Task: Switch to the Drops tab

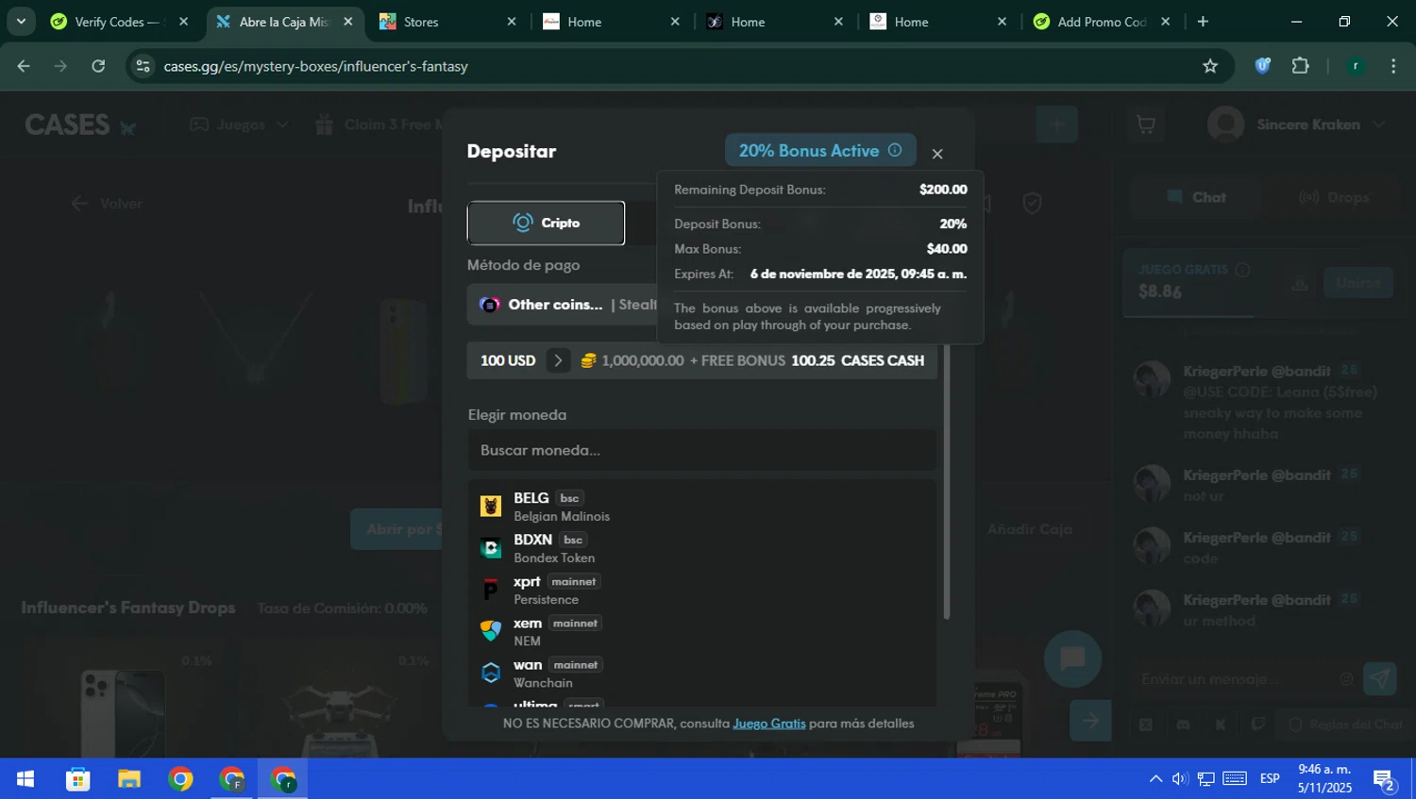Action: (x=1334, y=197)
